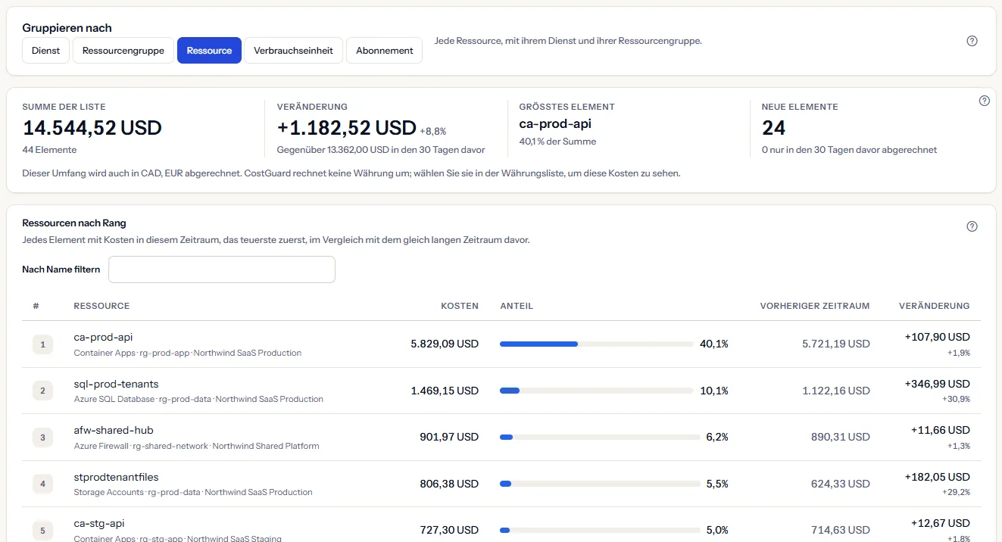Click the RESSOURCE column header
1002x542 pixels.
(101, 306)
